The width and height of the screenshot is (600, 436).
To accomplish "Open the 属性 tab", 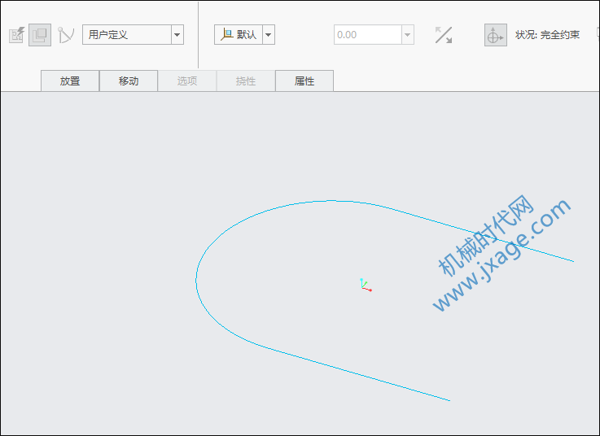I will [304, 81].
